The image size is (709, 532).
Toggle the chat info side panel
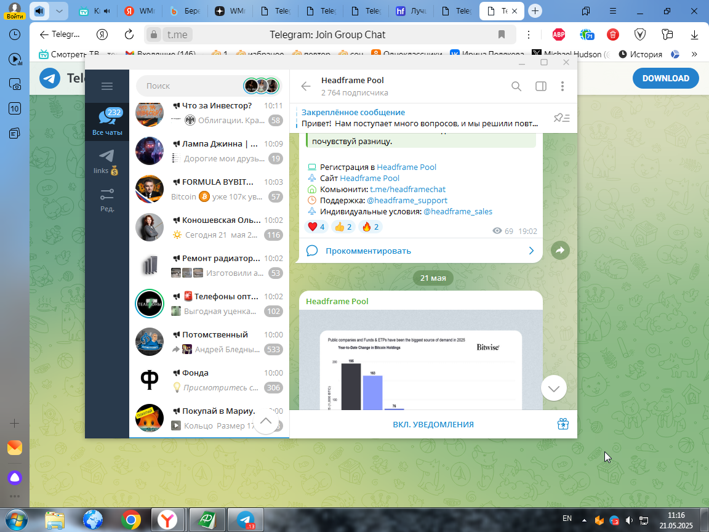tap(541, 86)
